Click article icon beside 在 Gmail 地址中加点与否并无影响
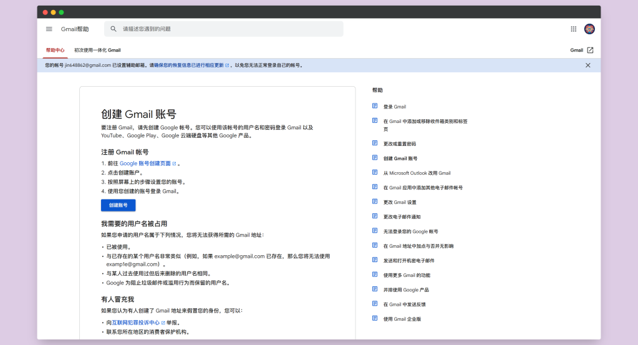Screen dimensions: 638x345 [375, 245]
